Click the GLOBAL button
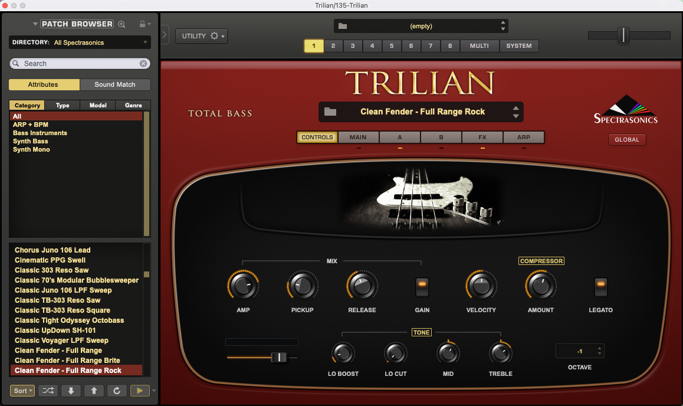The width and height of the screenshot is (683, 406). [627, 139]
